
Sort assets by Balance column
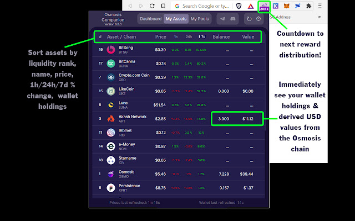pos(221,37)
